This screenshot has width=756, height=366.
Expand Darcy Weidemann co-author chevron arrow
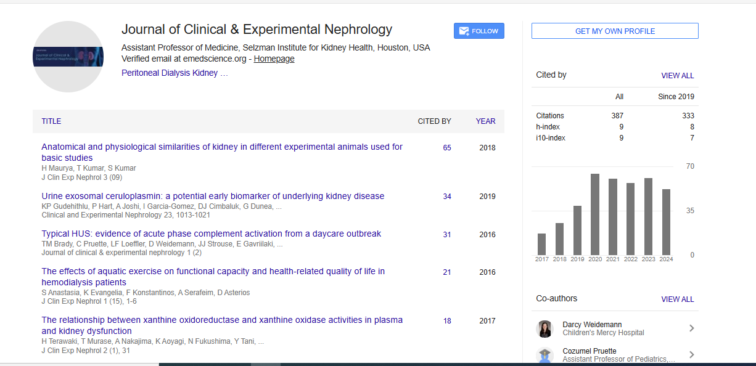click(691, 328)
